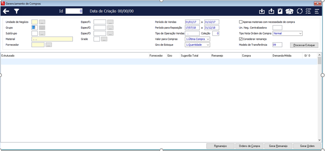The image size is (325, 151).
Task: Open lookup button beside Grupo field
Action: (x=42, y=28)
